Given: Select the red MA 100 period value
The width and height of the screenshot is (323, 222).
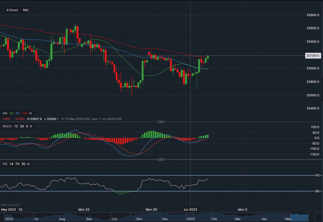Looking at the screenshot, I should (x=24, y=113).
